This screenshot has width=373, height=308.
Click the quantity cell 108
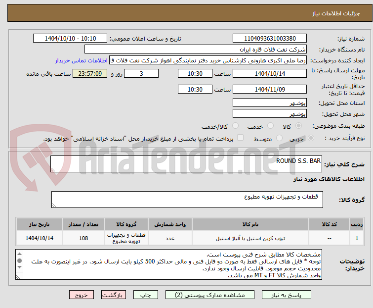point(83,238)
